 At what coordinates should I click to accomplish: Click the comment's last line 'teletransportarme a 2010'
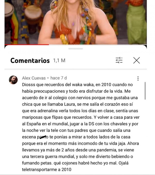click(x=47, y=170)
